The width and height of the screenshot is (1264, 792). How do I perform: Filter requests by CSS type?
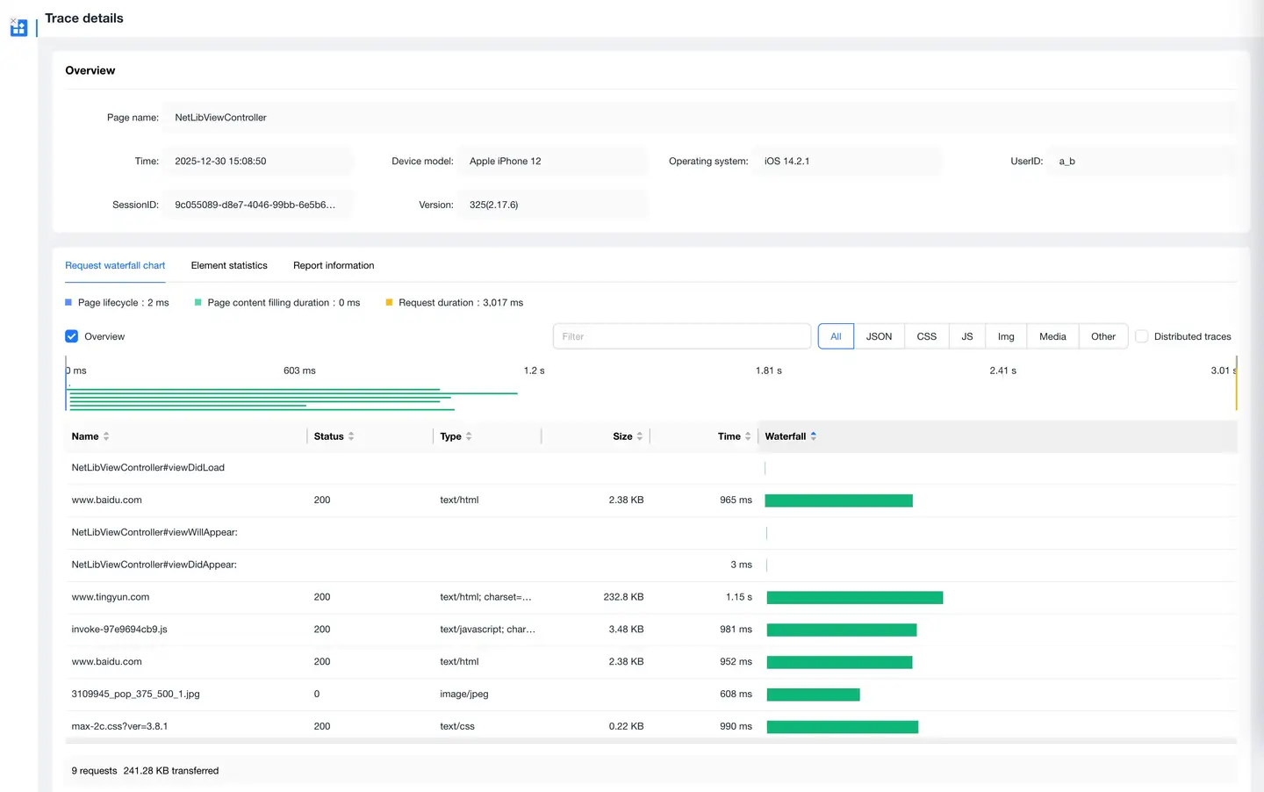926,336
